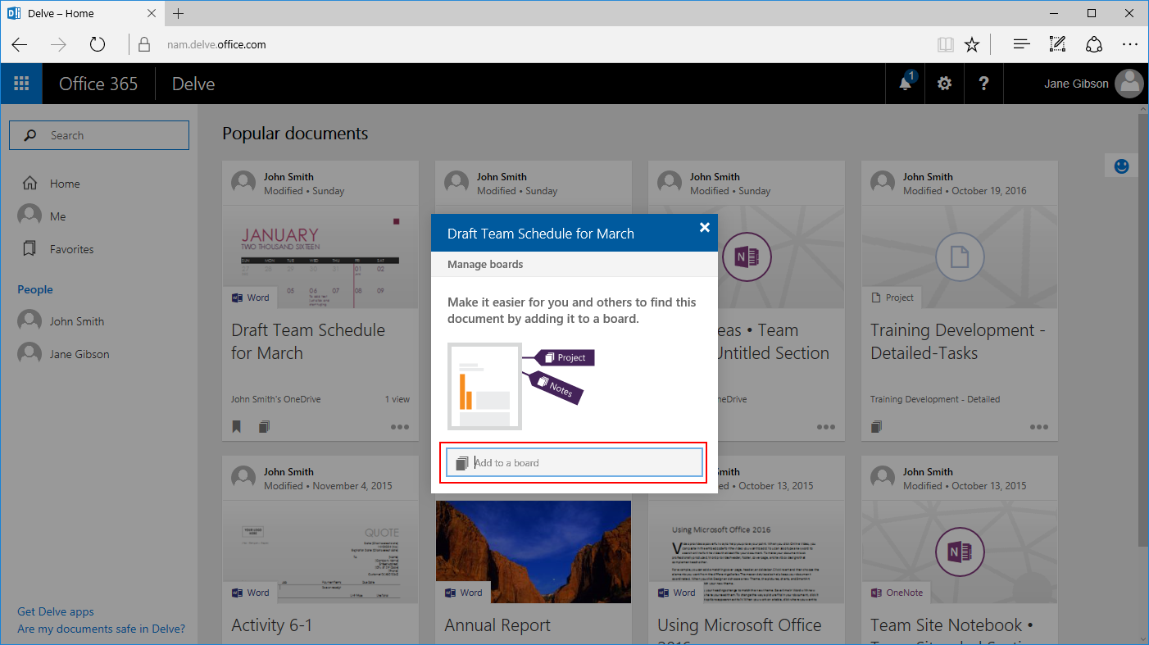Open the January calendar thumbnail
Image resolution: width=1149 pixels, height=645 pixels.
[320, 257]
